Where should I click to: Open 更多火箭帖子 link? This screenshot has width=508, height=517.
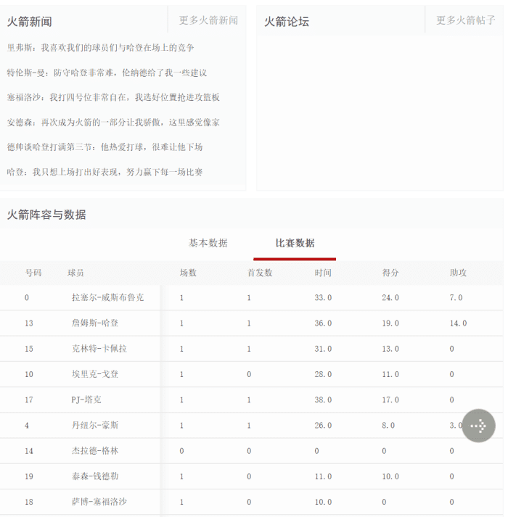pyautogui.click(x=466, y=20)
